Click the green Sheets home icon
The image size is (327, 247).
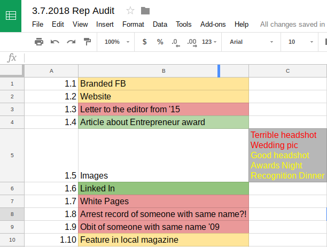pyautogui.click(x=11, y=16)
